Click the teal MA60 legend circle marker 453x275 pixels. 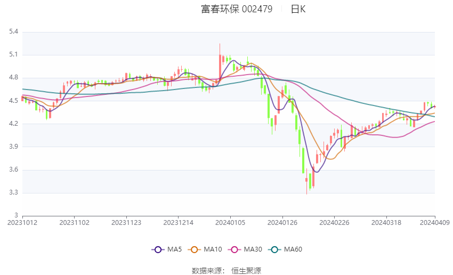point(275,249)
